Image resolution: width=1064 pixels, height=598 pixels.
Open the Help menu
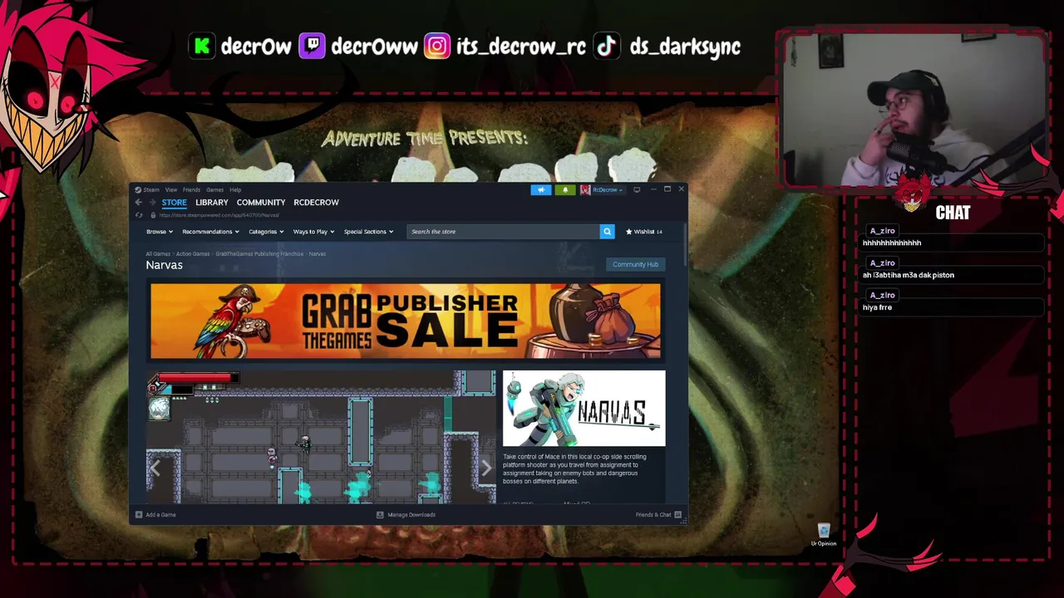click(x=235, y=190)
